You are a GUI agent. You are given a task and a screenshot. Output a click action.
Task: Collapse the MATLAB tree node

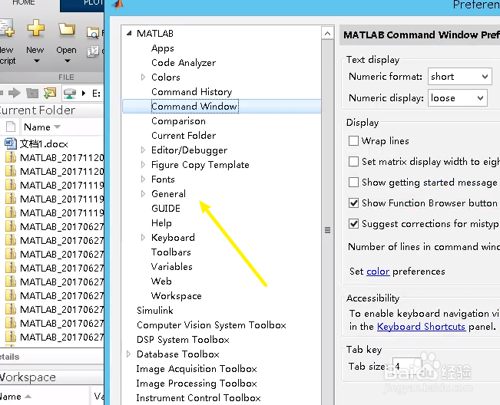pos(129,33)
